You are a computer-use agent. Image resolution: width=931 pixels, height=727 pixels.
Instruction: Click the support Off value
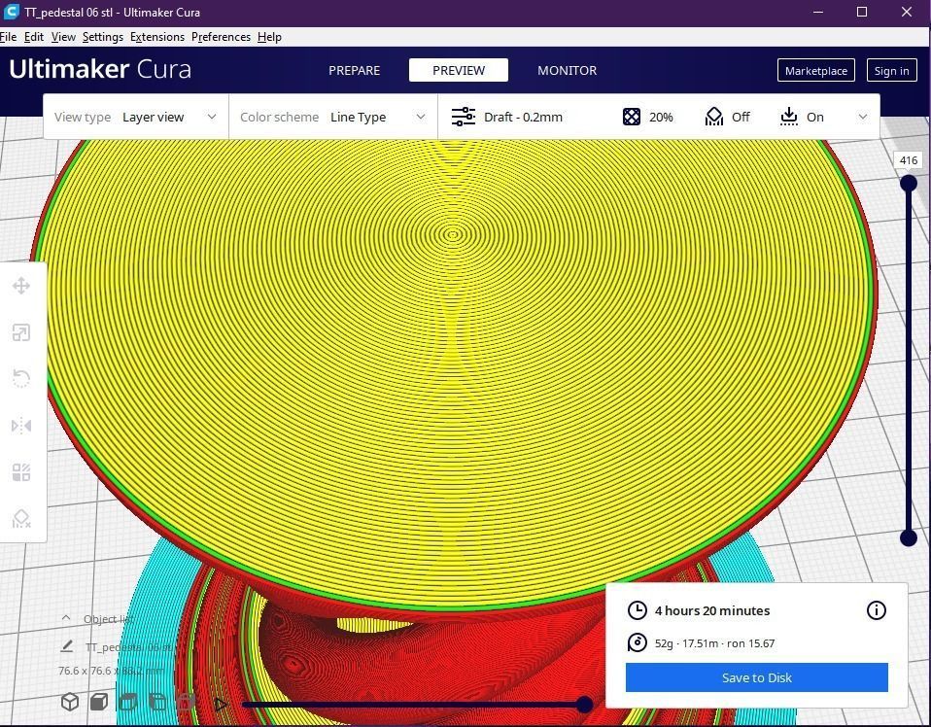click(741, 117)
